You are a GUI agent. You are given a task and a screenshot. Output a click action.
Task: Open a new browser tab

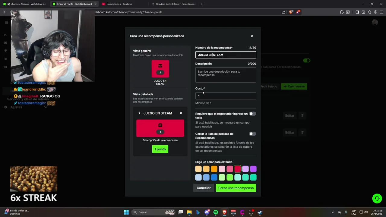point(202,4)
